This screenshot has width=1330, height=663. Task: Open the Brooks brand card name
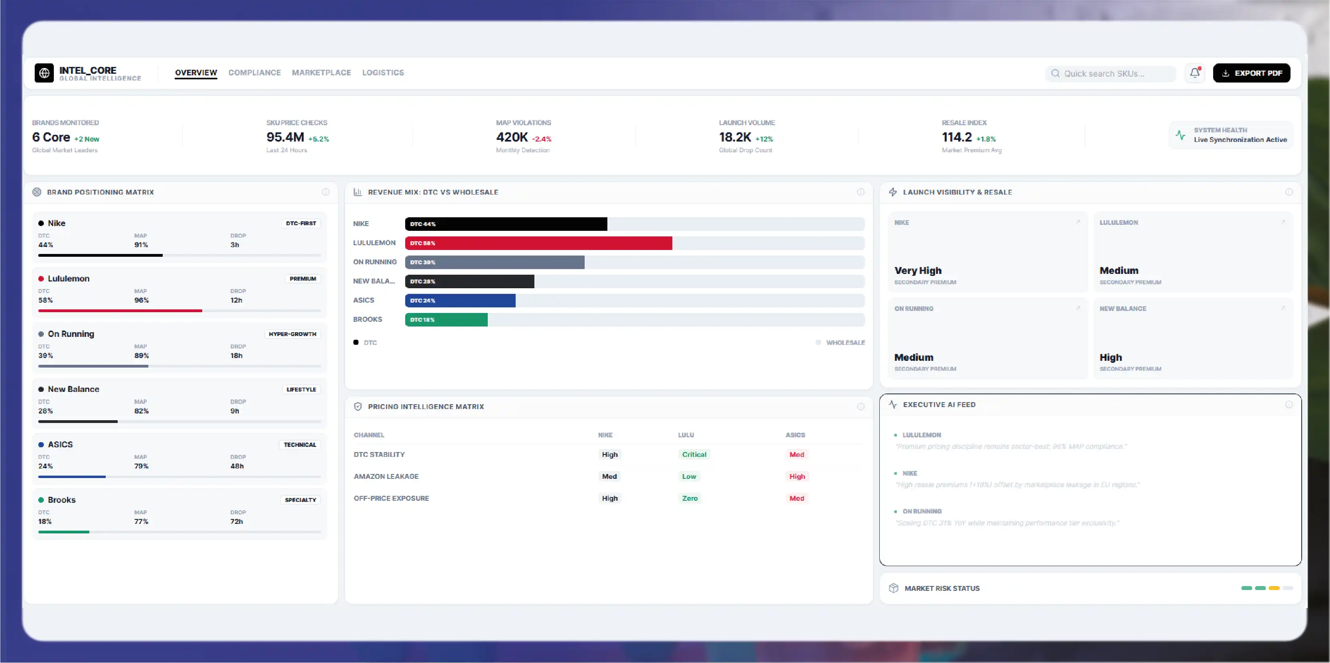pos(61,500)
